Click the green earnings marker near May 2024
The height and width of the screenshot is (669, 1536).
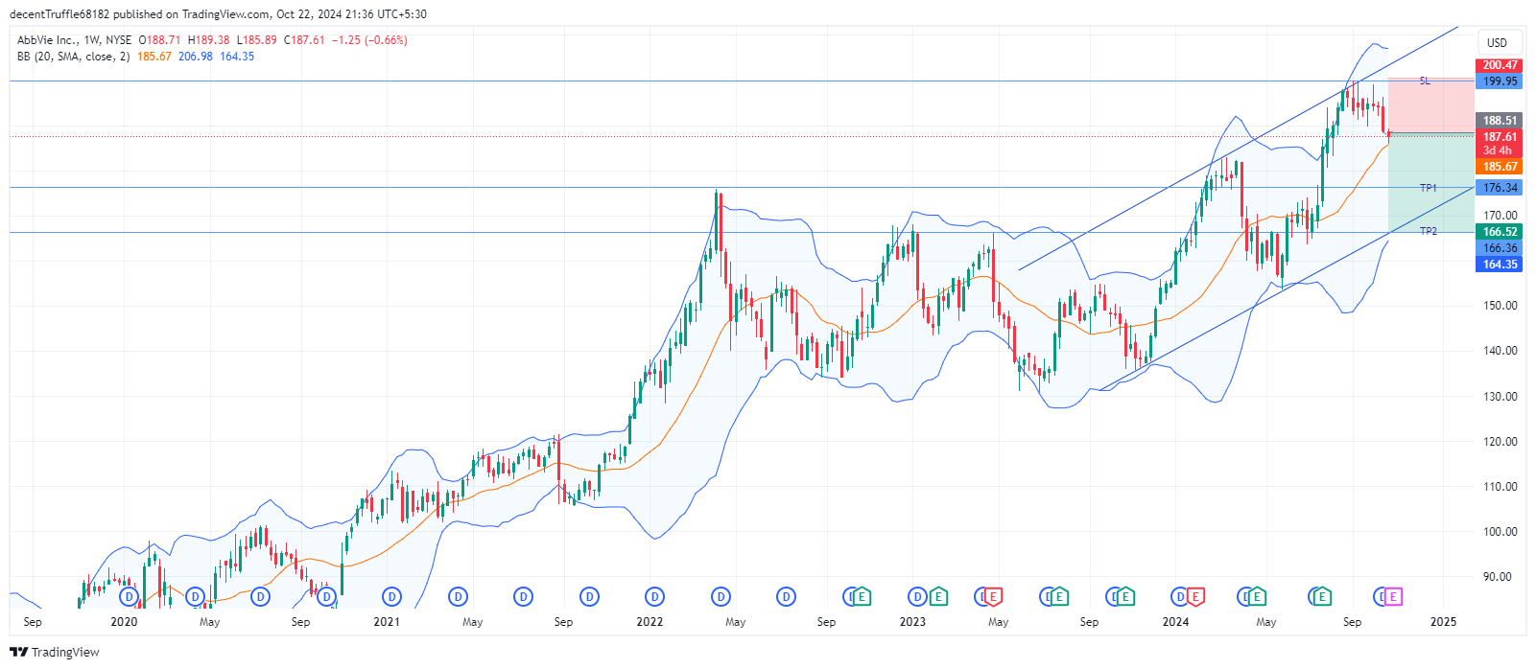click(1256, 597)
